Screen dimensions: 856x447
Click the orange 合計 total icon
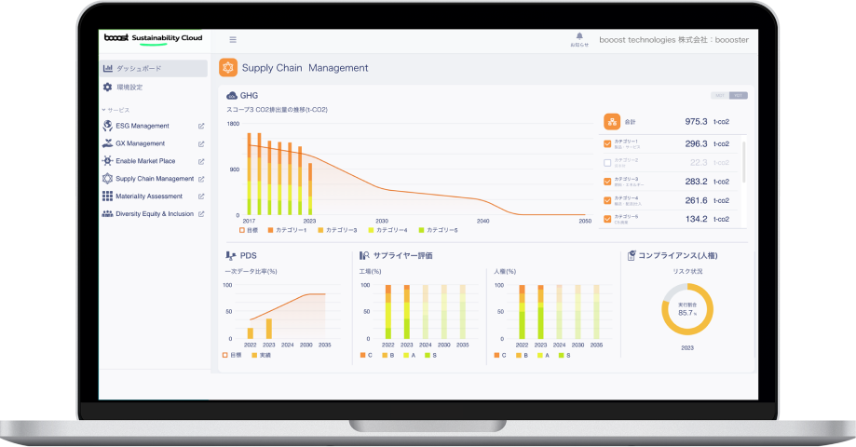[x=612, y=121]
